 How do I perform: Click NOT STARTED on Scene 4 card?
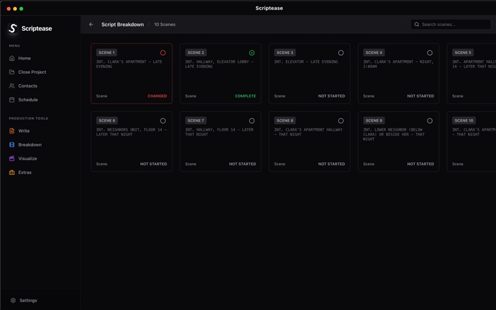pyautogui.click(x=420, y=96)
